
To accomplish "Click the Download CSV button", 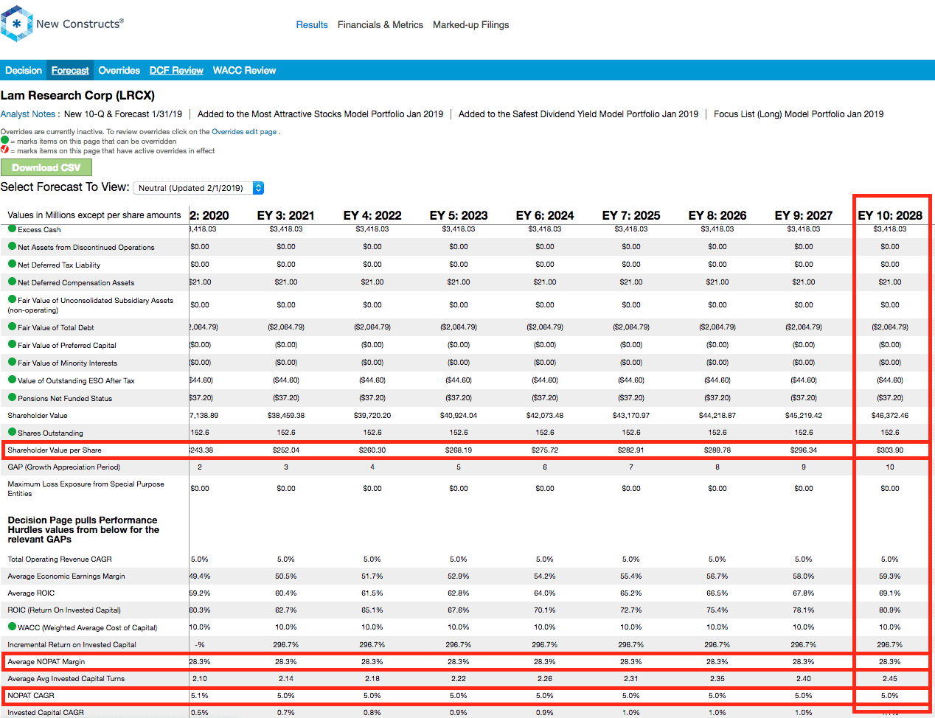I will (46, 167).
